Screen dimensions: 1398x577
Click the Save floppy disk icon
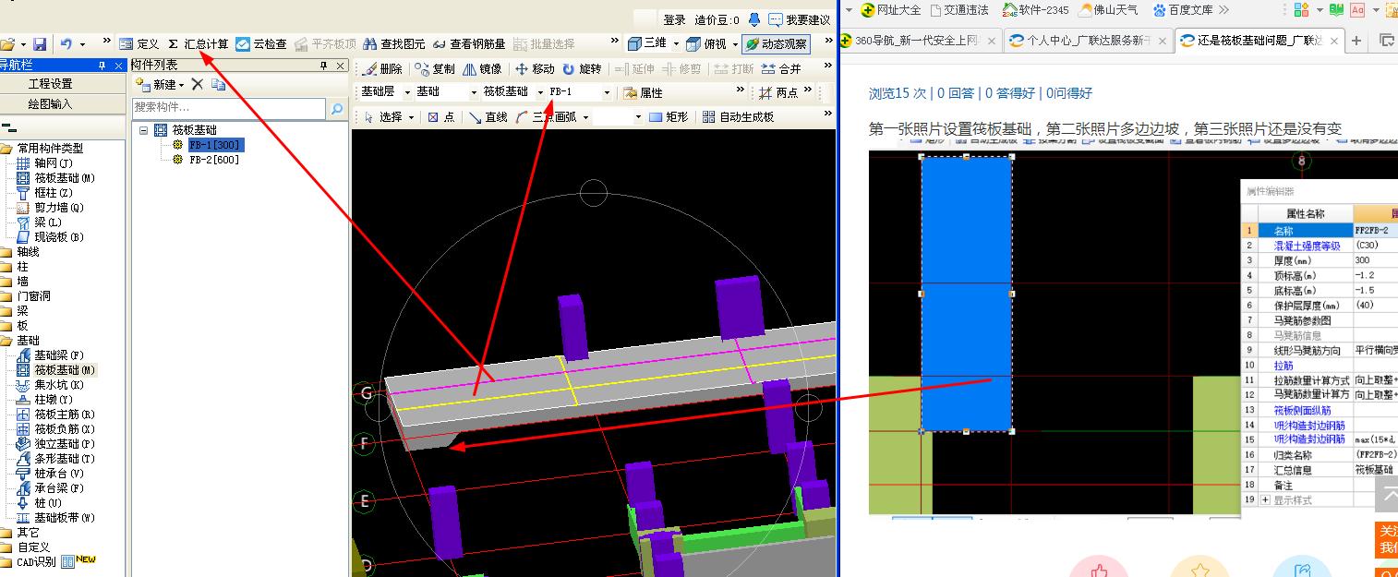tap(40, 43)
